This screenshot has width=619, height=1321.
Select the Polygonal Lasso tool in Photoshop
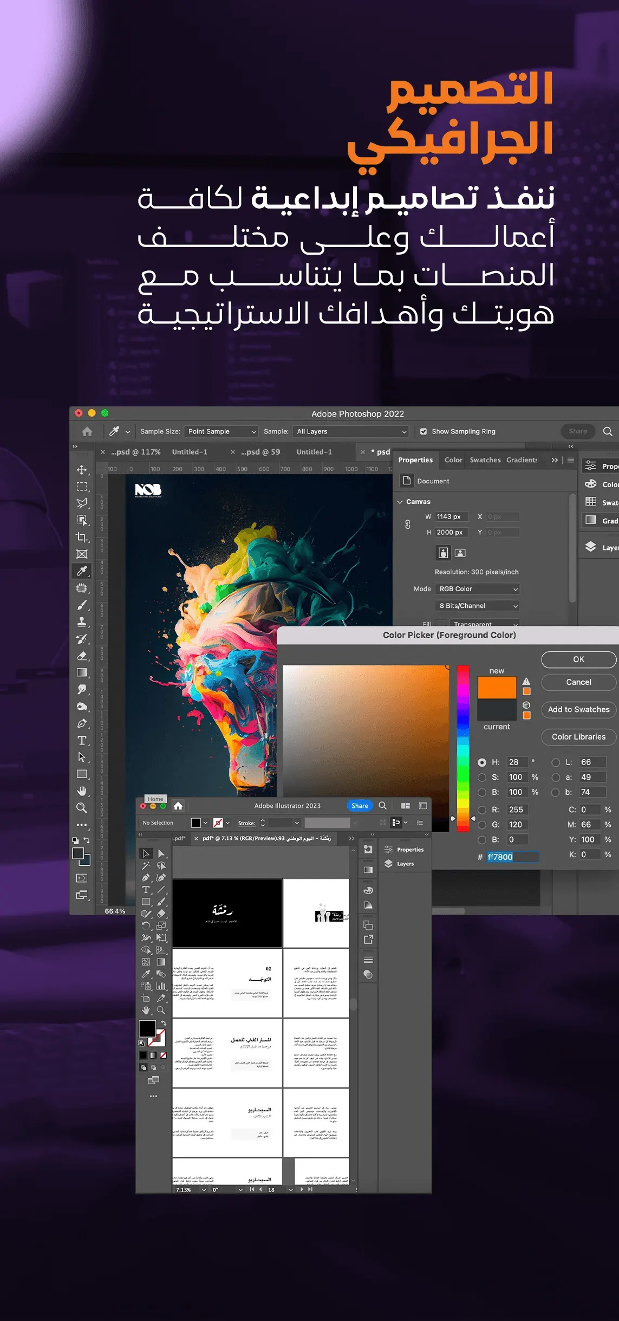click(x=82, y=503)
